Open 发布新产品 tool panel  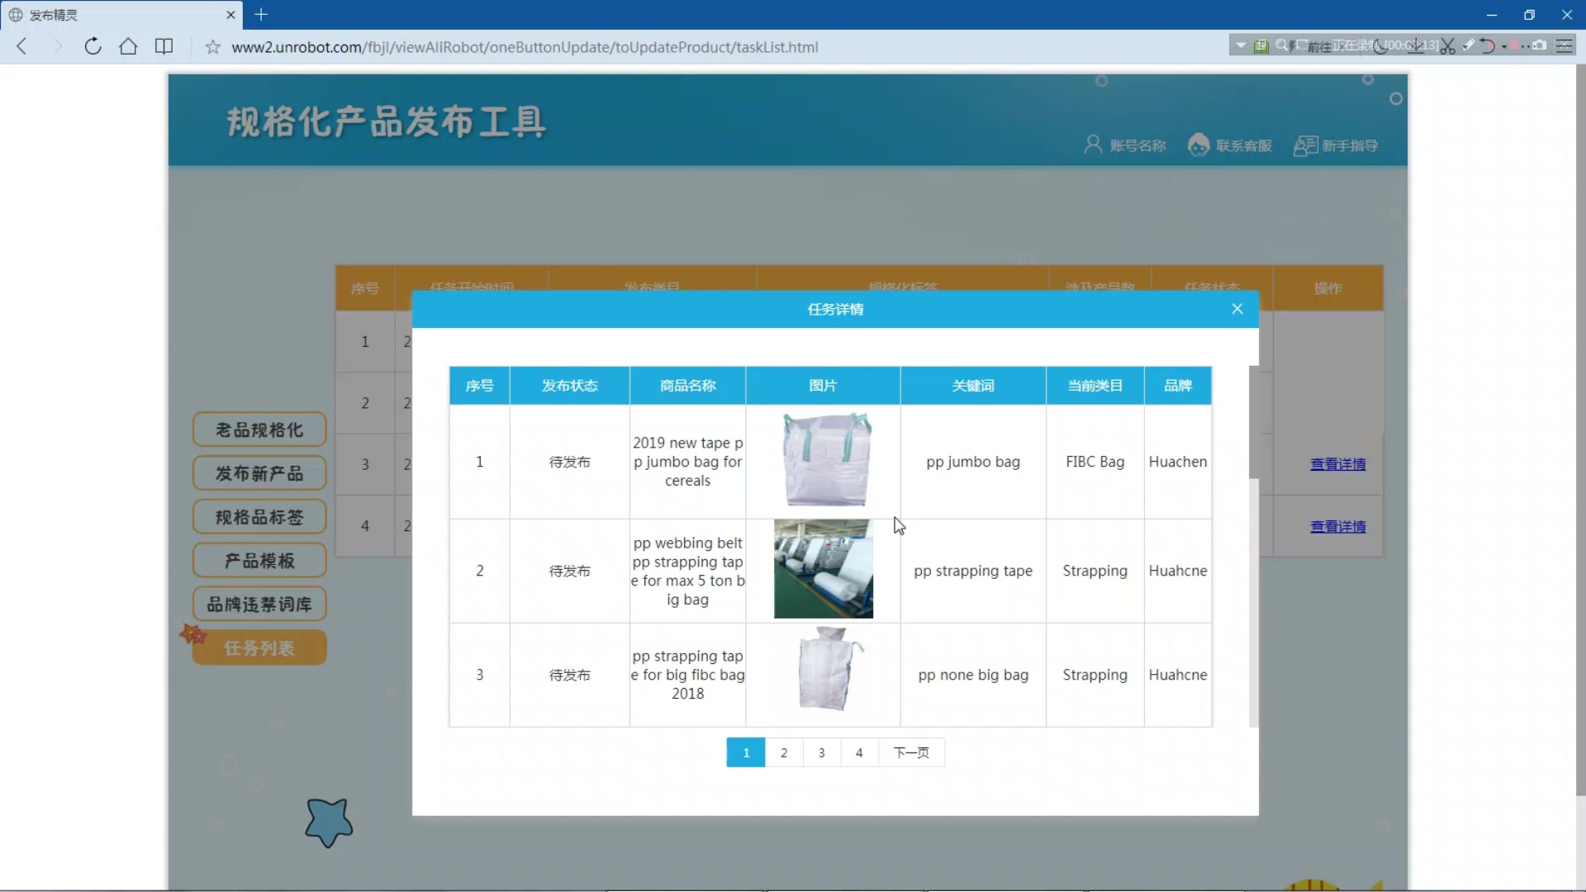pyautogui.click(x=259, y=474)
